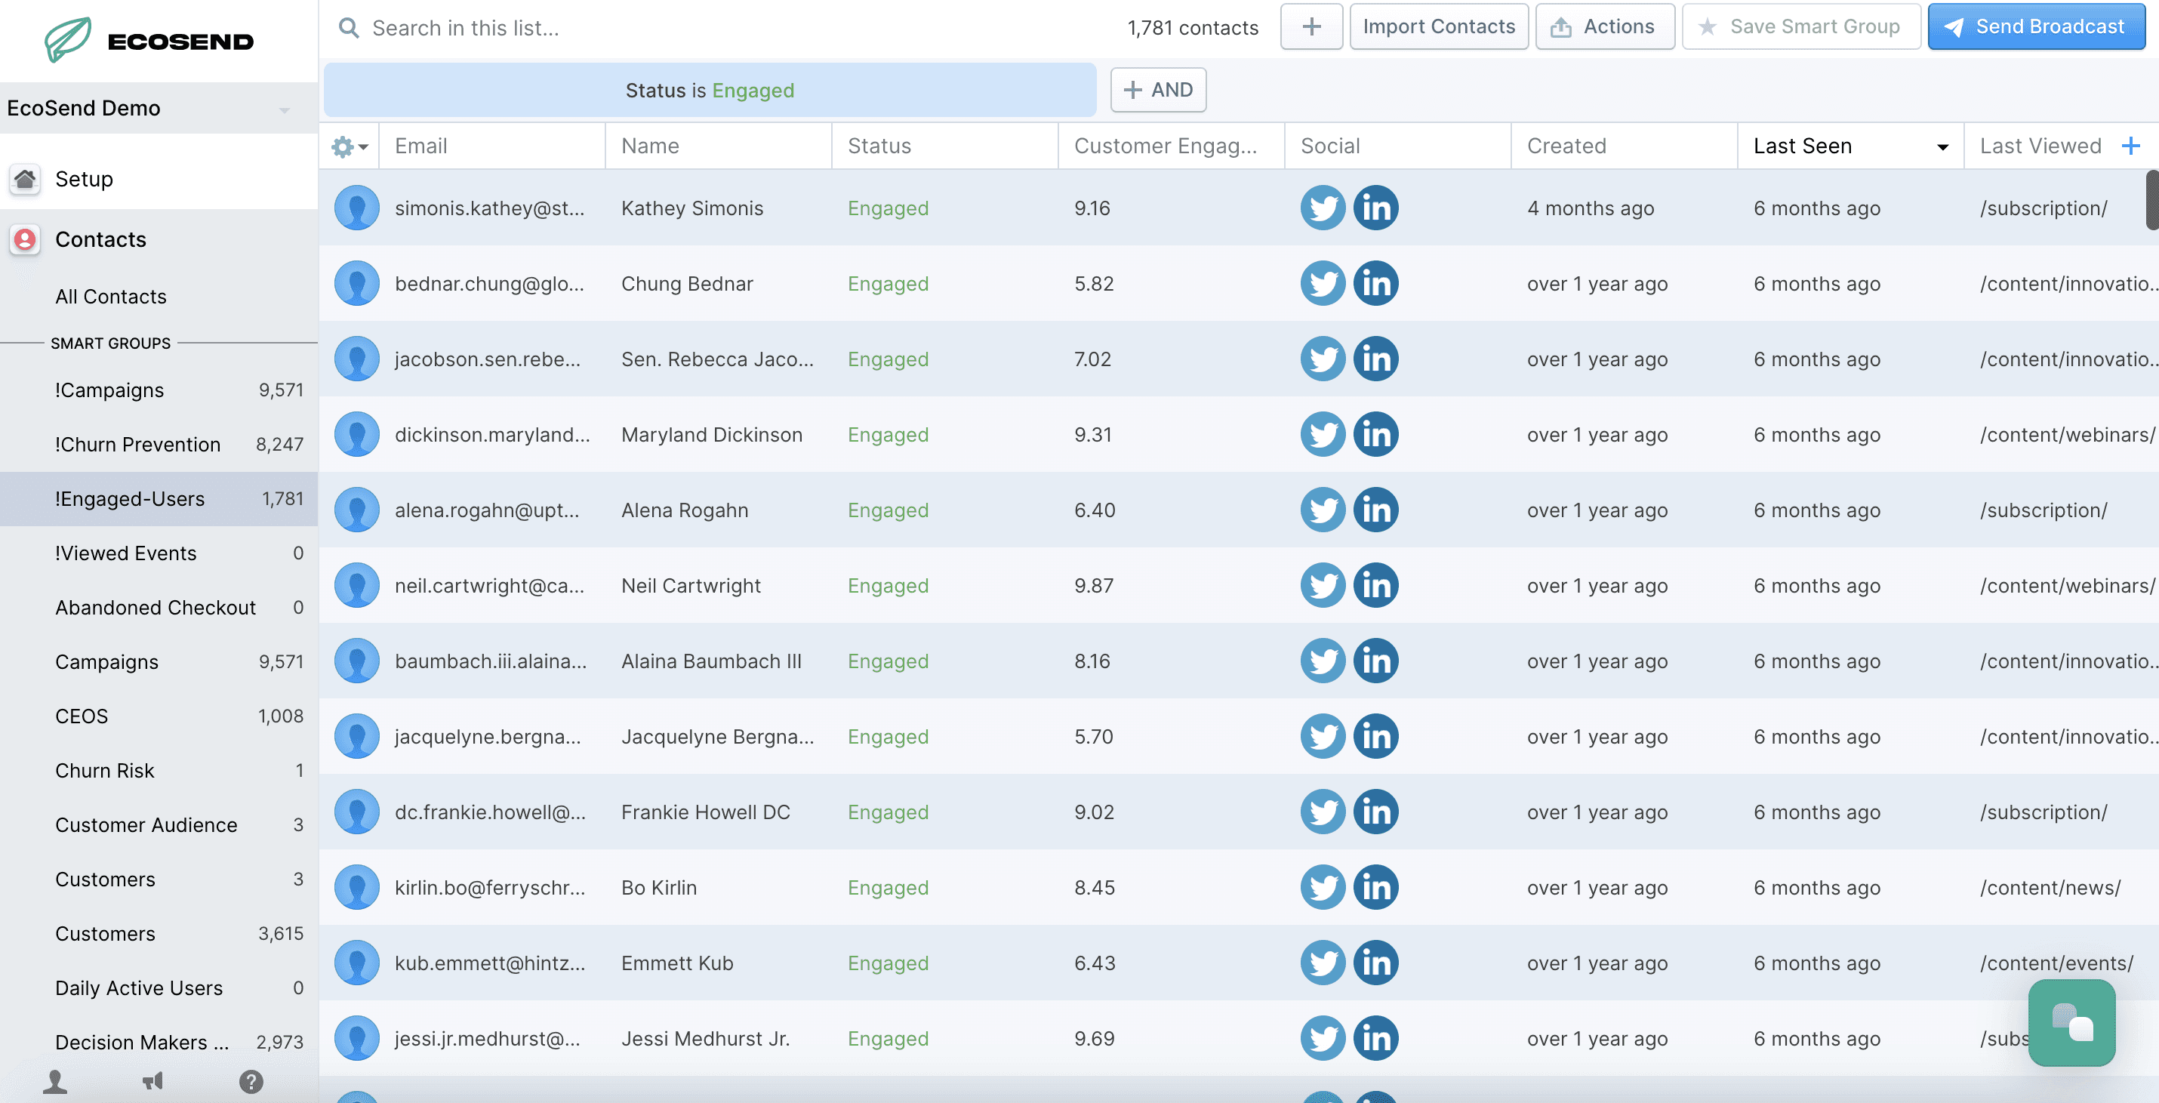The width and height of the screenshot is (2159, 1103).
Task: Expand the EcoSend Demo account dropdown
Action: (x=283, y=109)
